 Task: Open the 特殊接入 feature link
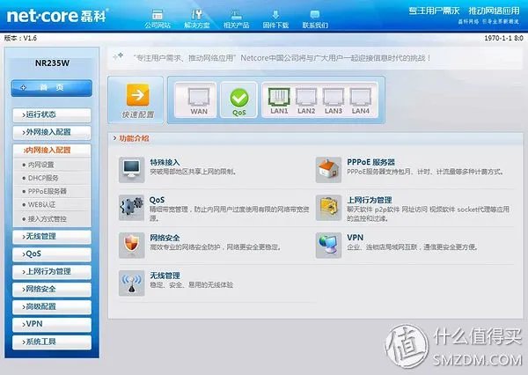[x=165, y=162]
